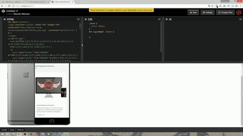Open the Console panel
The width and height of the screenshot is (243, 136).
[x=4, y=130]
